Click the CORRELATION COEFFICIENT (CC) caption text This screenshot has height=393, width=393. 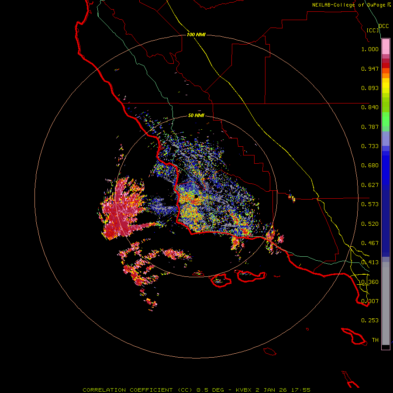(137, 390)
